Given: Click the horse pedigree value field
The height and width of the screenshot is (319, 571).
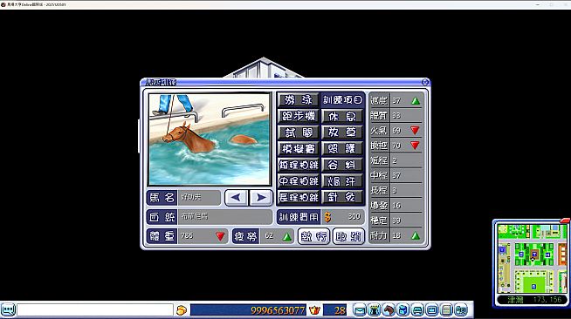Looking at the screenshot, I should 224,217.
